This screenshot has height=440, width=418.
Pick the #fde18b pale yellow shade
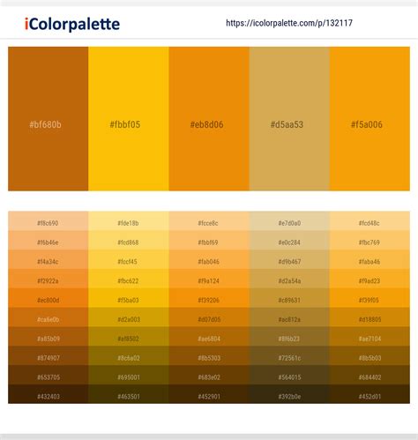click(129, 221)
